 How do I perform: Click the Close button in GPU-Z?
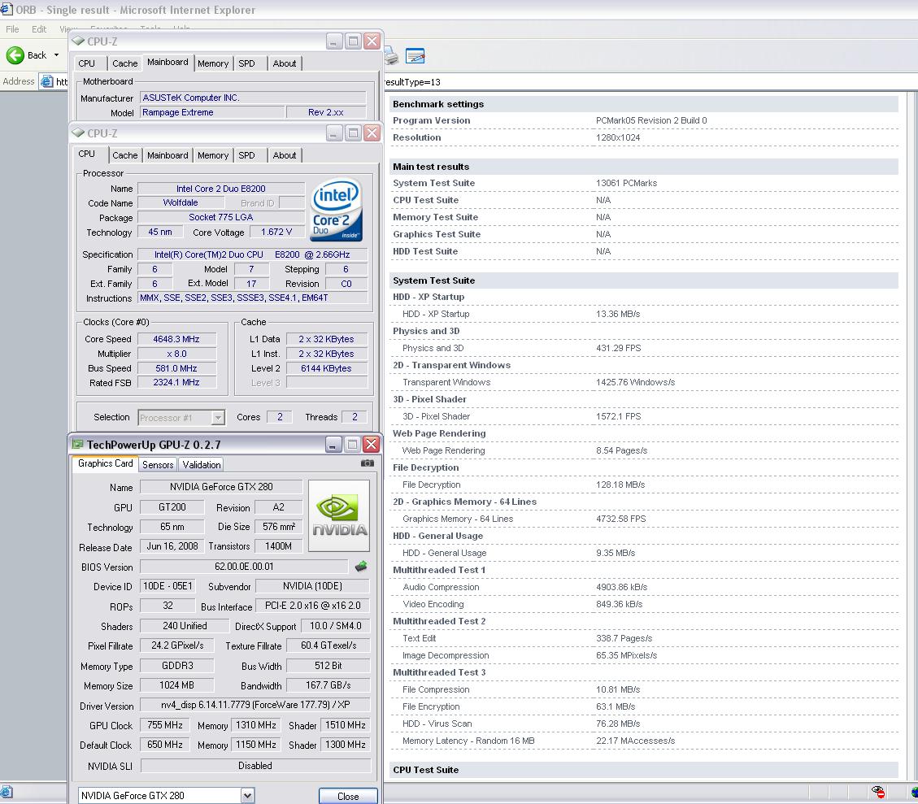pos(348,796)
